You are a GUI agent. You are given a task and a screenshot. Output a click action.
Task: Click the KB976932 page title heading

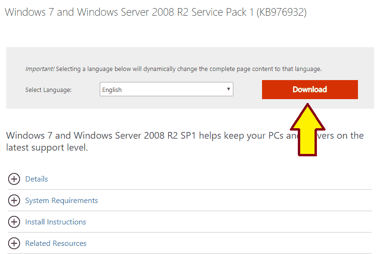coord(156,12)
